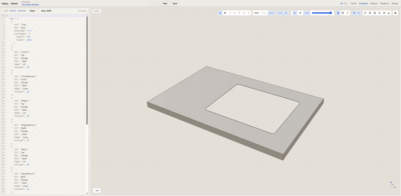The width and height of the screenshot is (401, 196).
Task: Go to next example arrow
Action: [157, 4]
